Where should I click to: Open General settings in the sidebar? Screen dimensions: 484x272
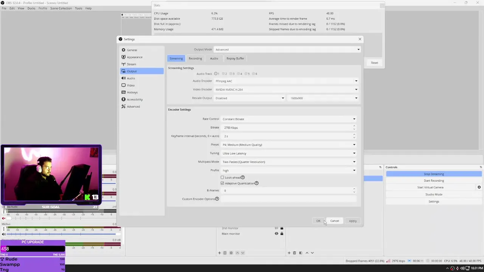click(142, 50)
